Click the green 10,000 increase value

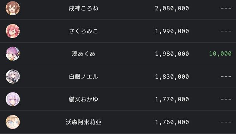click(x=221, y=54)
